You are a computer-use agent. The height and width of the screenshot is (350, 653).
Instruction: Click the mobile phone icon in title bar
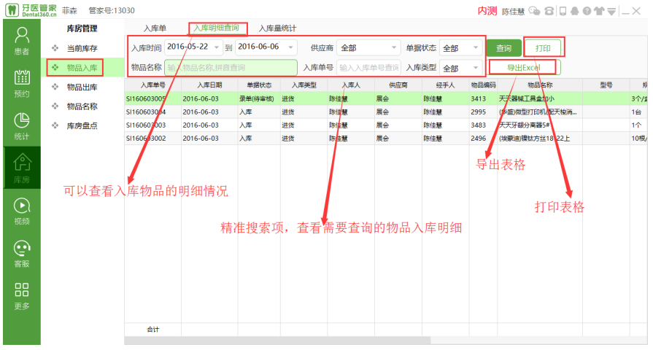tap(563, 11)
